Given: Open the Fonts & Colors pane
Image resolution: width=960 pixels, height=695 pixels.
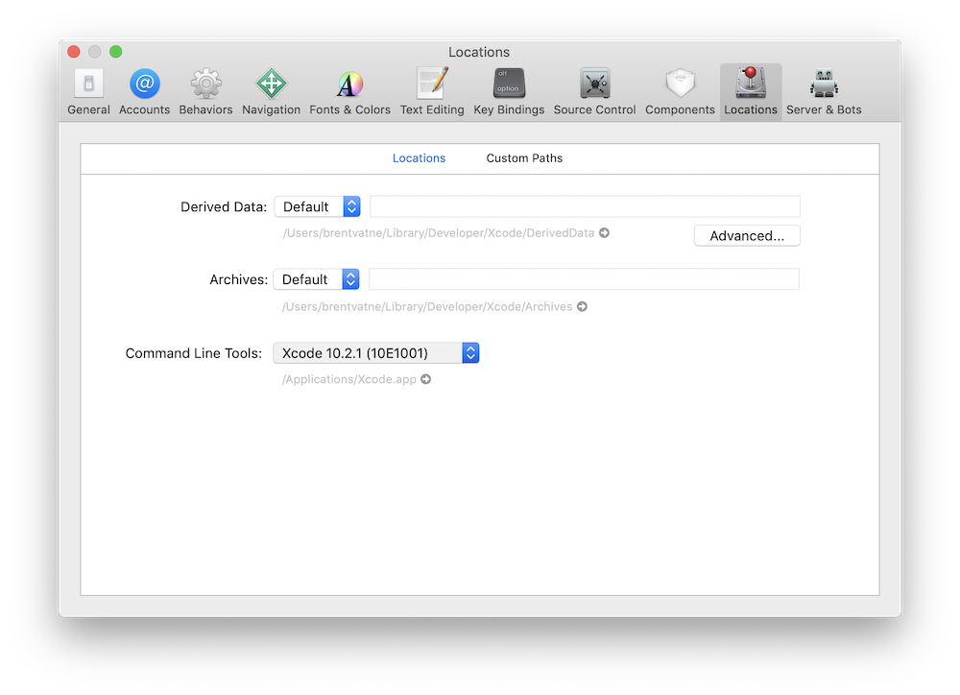Looking at the screenshot, I should (x=349, y=92).
